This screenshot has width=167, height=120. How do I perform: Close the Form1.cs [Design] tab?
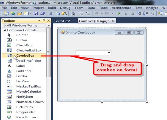[113, 21]
